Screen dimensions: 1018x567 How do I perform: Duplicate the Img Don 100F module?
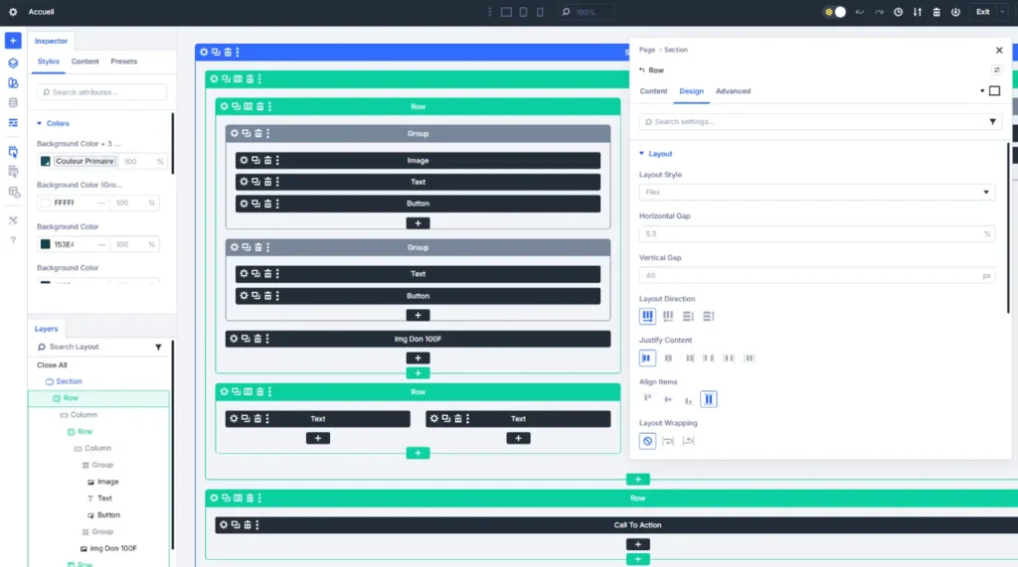click(246, 339)
